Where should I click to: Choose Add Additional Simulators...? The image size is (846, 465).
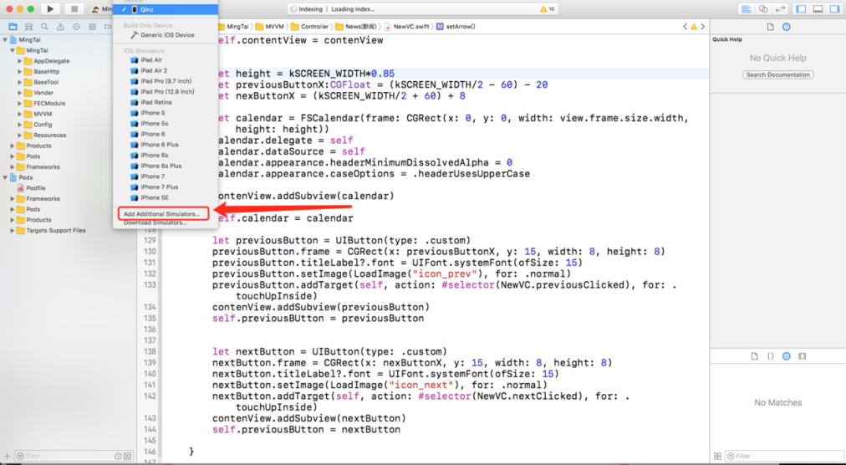(x=162, y=214)
